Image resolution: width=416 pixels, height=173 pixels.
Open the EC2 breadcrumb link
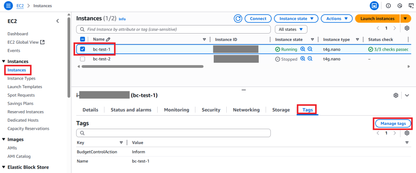[20, 6]
